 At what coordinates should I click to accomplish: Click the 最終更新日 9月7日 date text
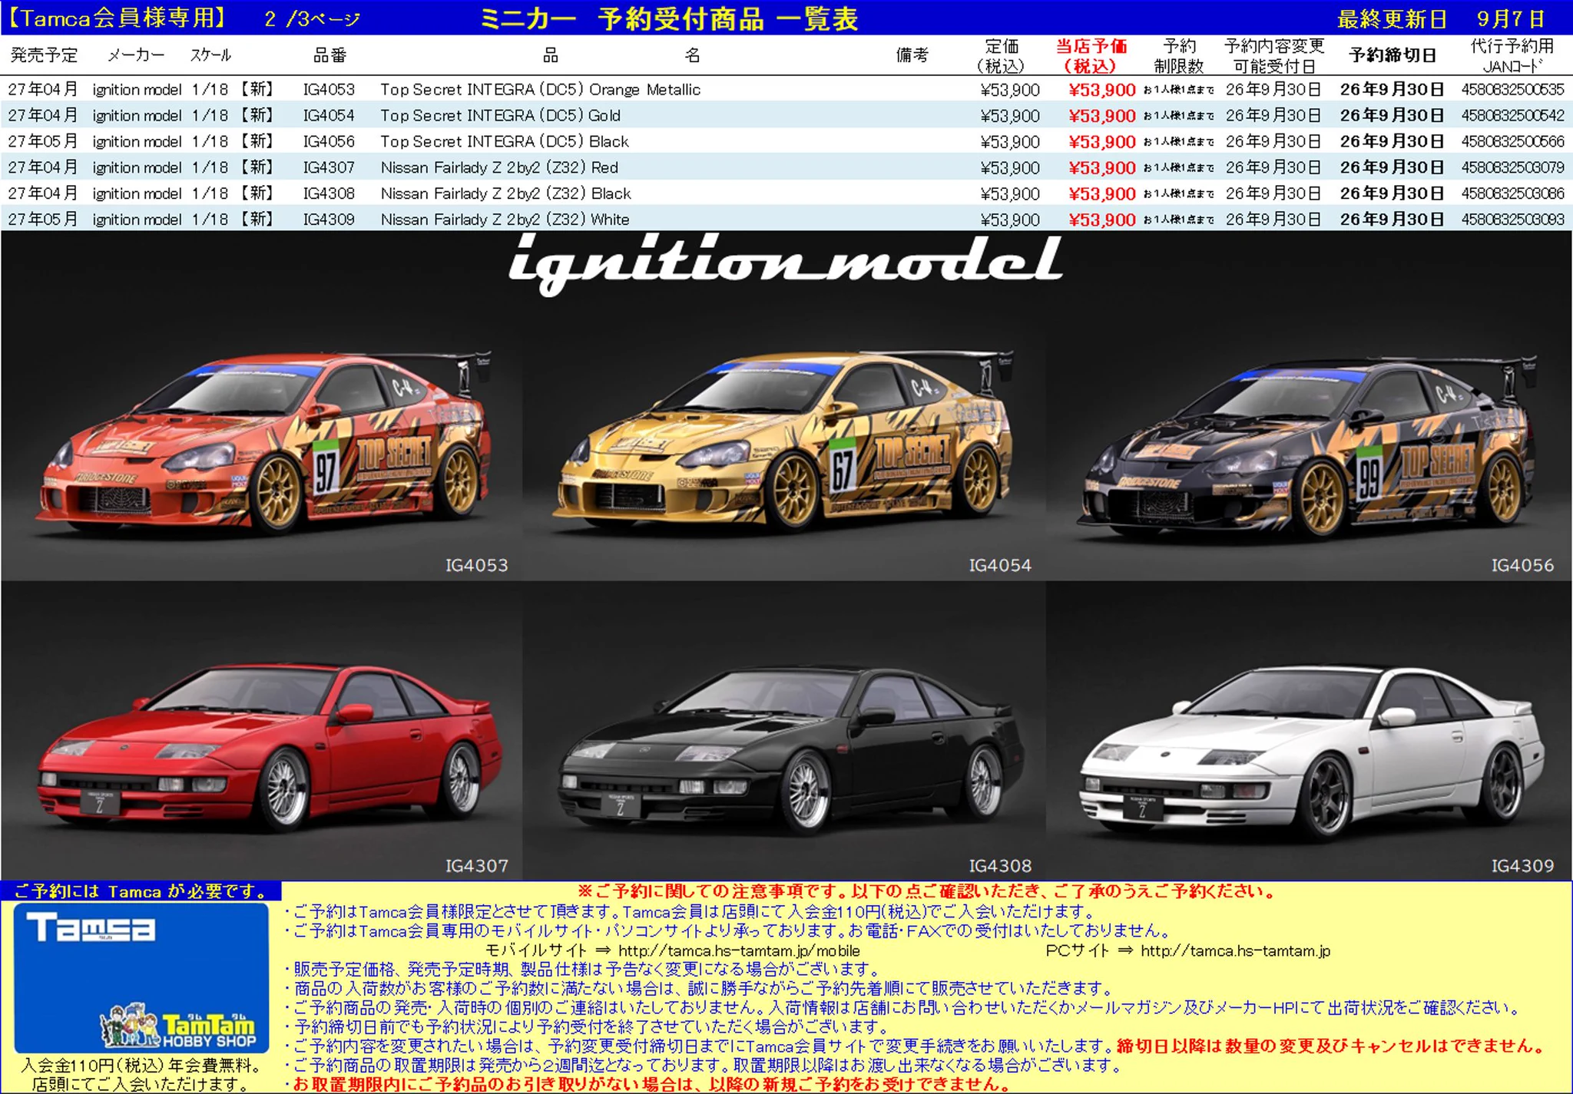pyautogui.click(x=1441, y=18)
